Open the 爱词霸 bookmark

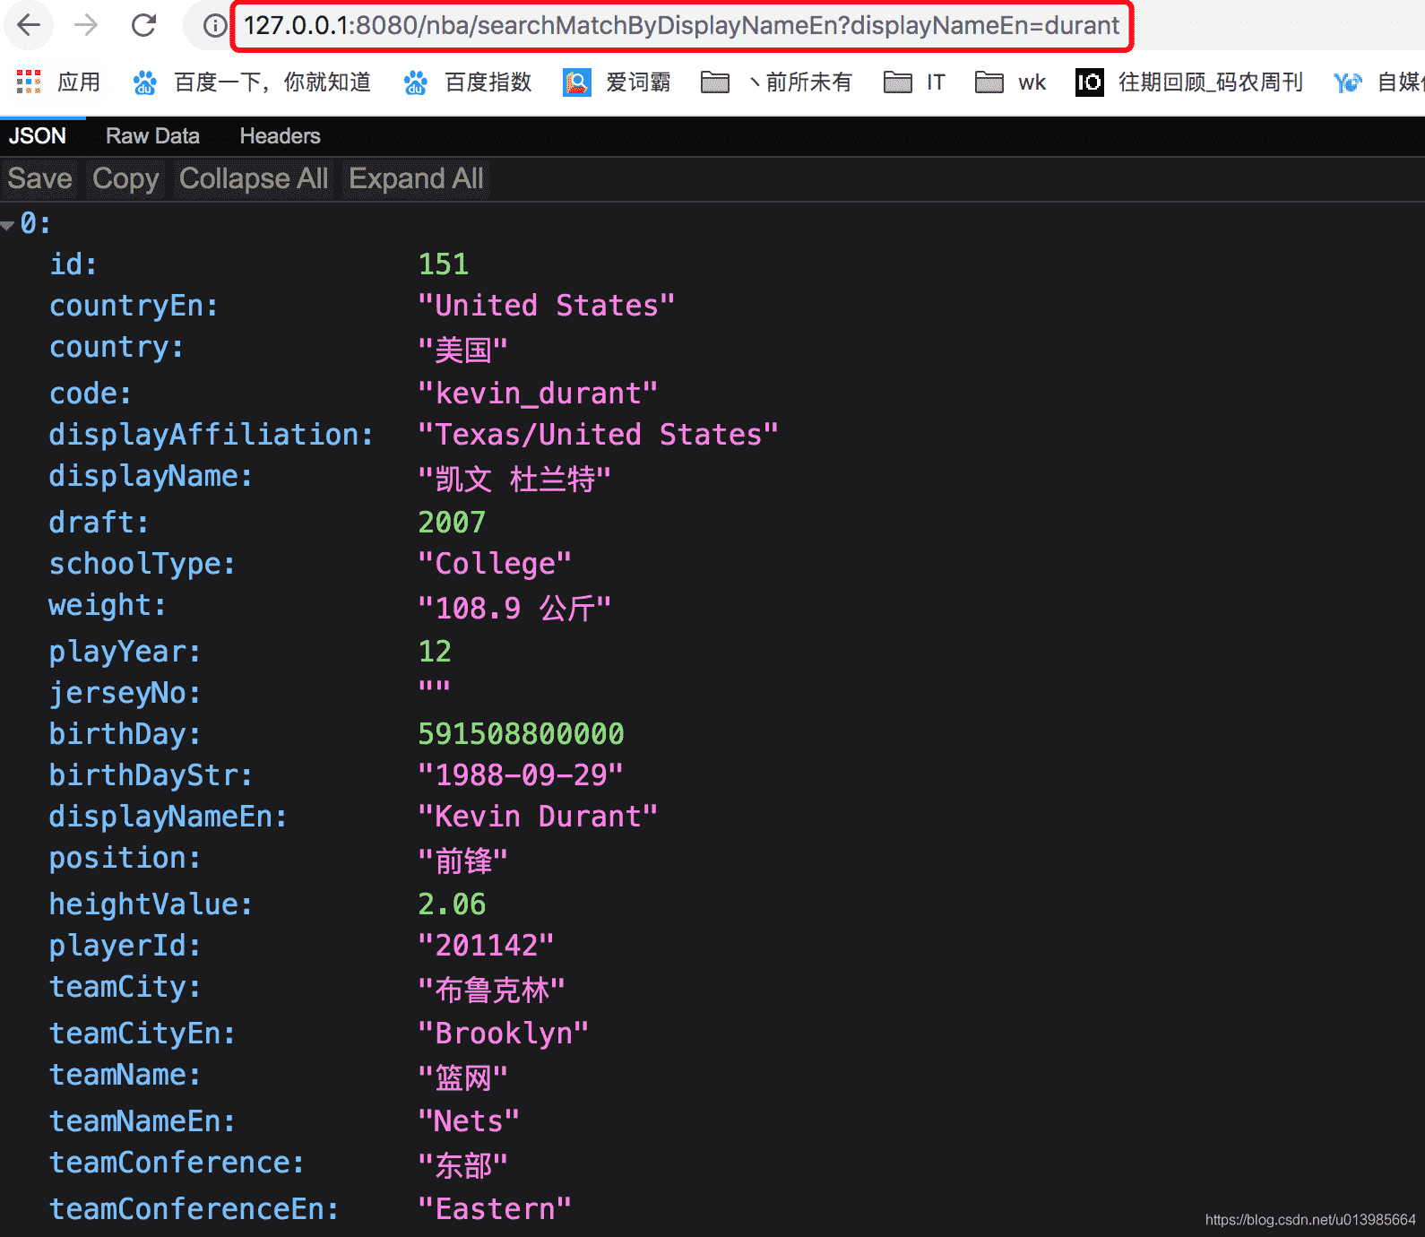[617, 82]
